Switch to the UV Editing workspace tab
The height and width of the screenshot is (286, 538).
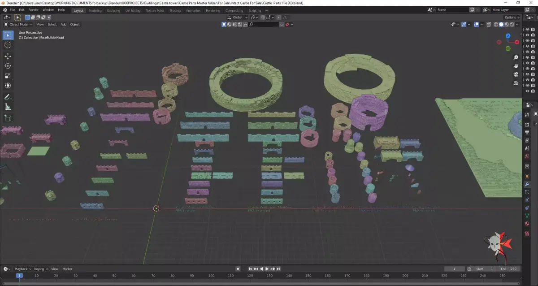pos(133,10)
